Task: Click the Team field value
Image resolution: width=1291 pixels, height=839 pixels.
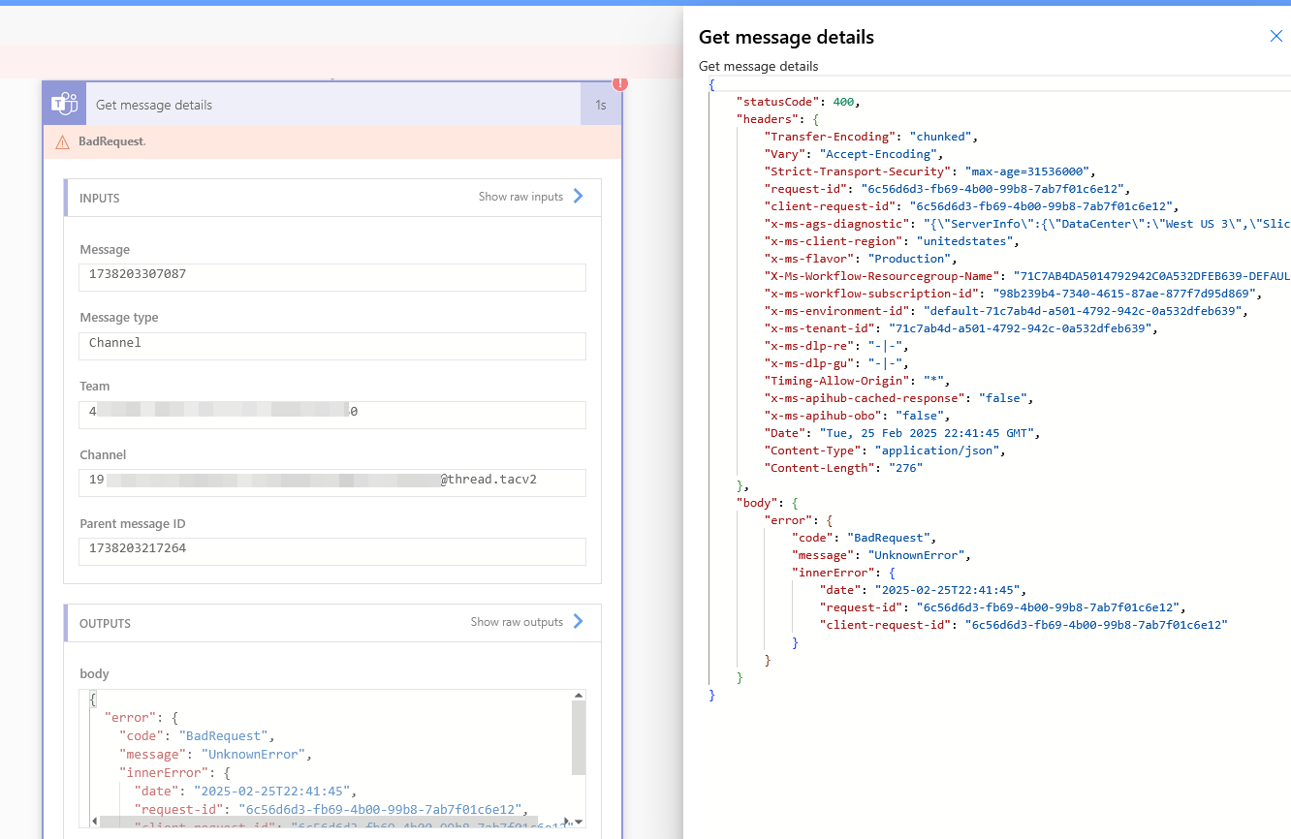Action: tap(332, 414)
